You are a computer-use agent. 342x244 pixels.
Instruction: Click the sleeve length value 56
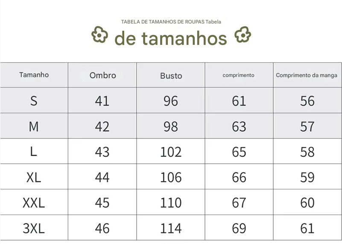(x=307, y=101)
